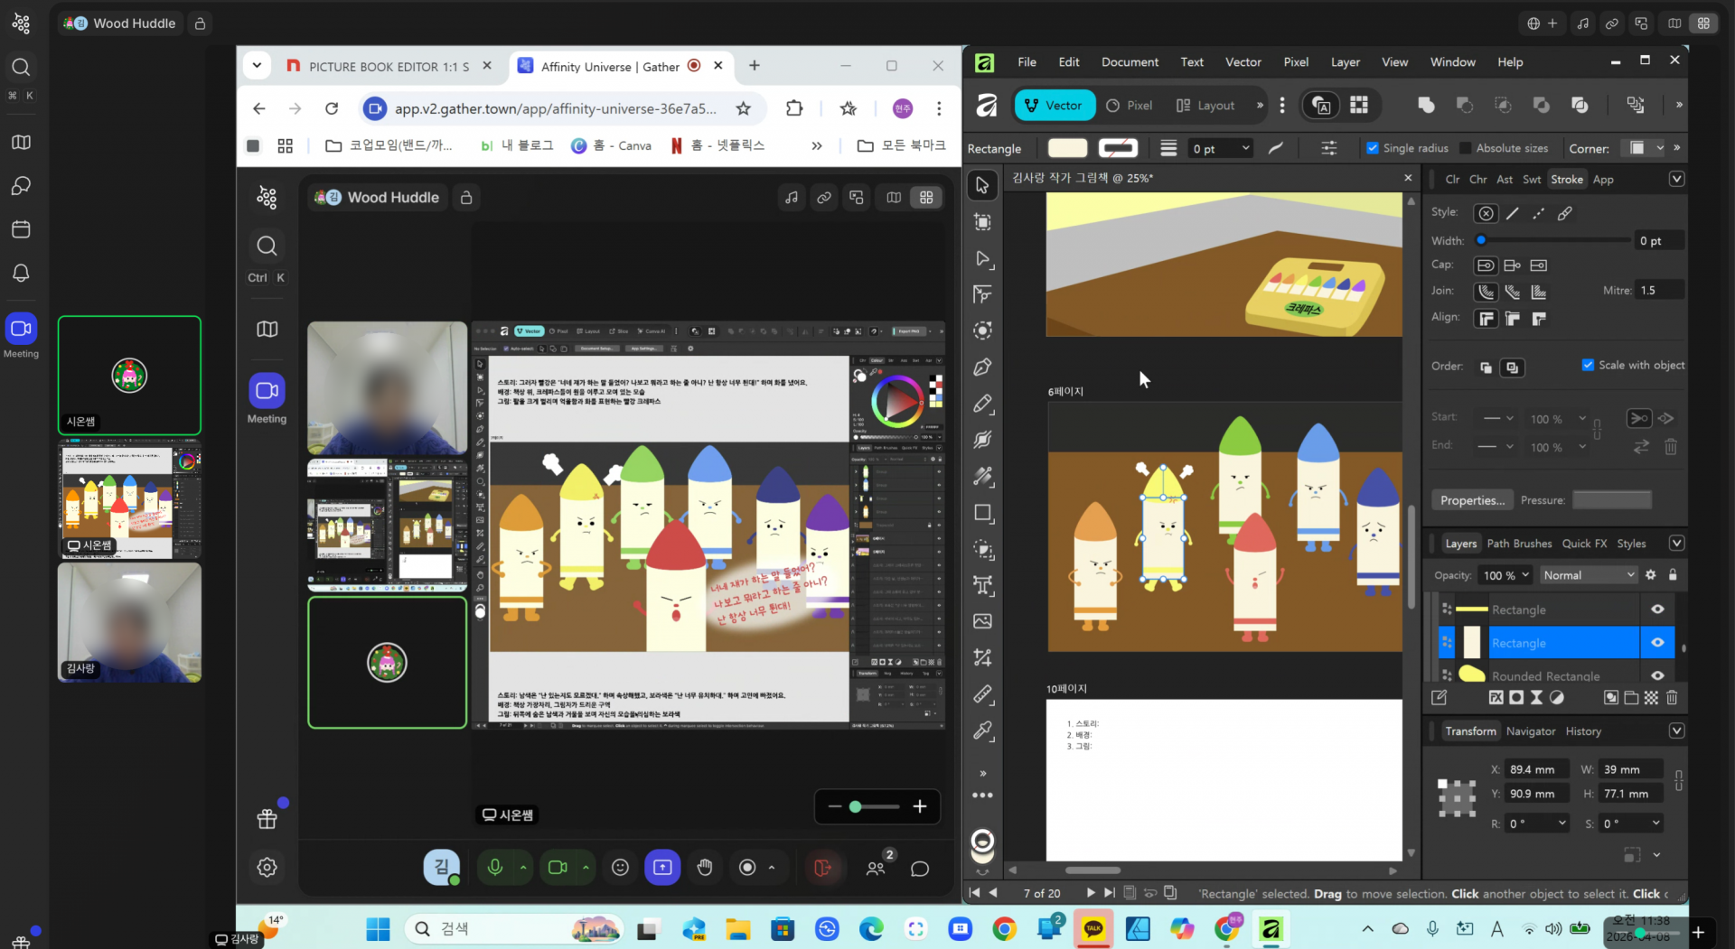Open the Normal blend mode dropdown
This screenshot has width=1735, height=949.
tap(1589, 575)
